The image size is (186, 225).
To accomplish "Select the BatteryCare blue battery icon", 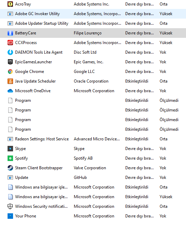I will pos(10,33).
